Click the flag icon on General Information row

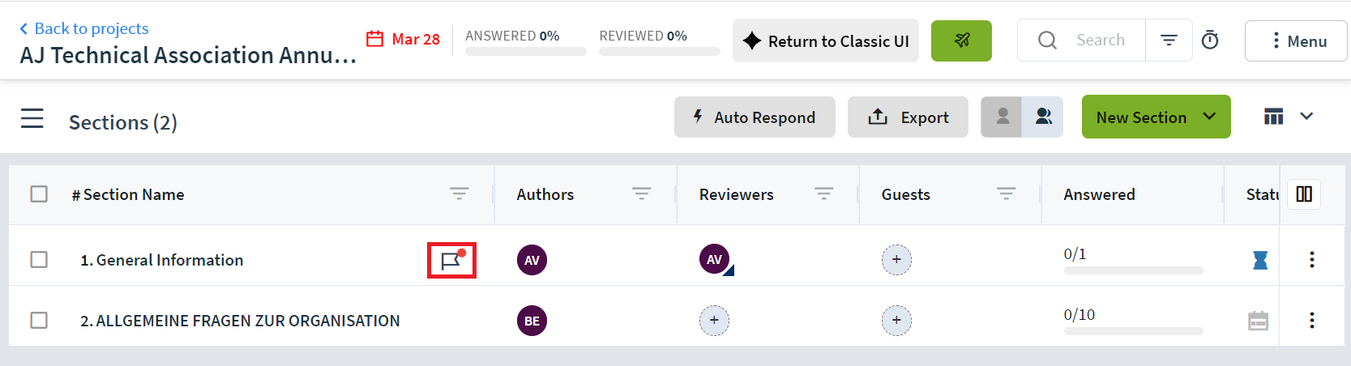(x=451, y=260)
